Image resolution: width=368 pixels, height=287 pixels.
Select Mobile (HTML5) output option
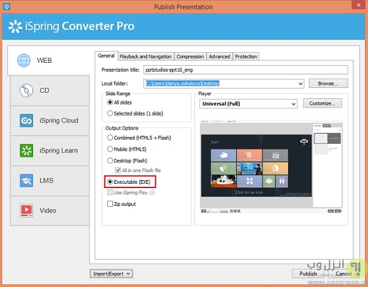point(110,149)
